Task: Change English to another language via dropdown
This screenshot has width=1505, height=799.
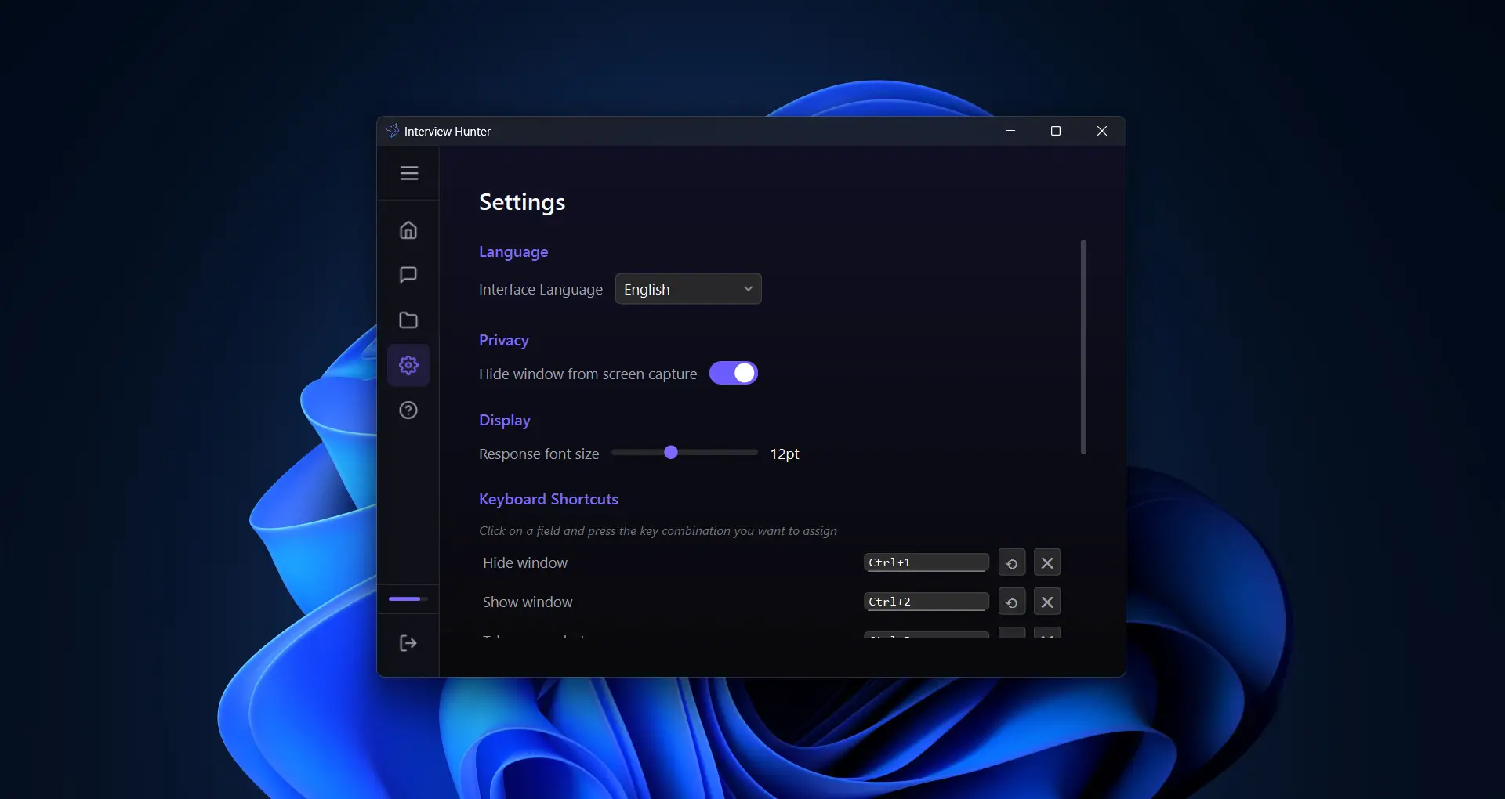Action: pyautogui.click(x=688, y=288)
